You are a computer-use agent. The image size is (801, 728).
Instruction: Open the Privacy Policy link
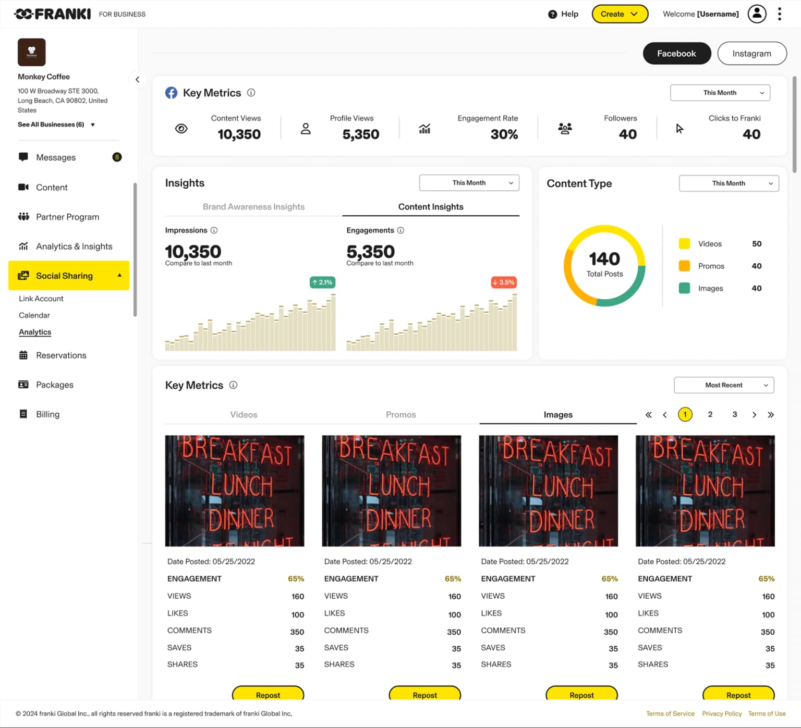click(x=722, y=713)
